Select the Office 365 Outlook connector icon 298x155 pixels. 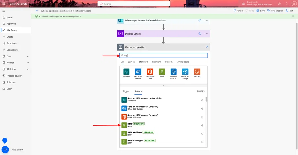[138, 72]
